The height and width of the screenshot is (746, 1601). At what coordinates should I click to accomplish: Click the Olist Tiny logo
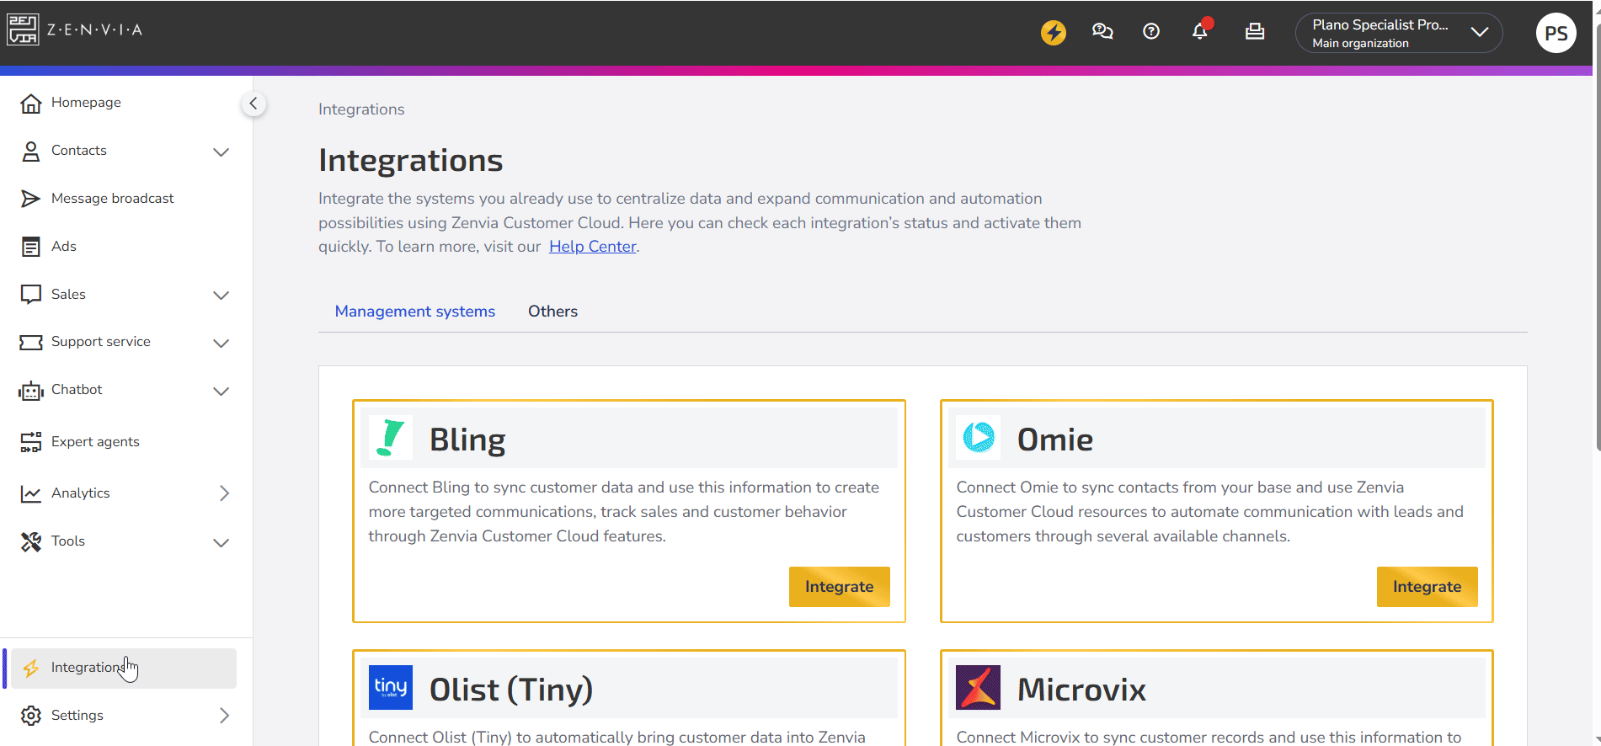tap(391, 688)
